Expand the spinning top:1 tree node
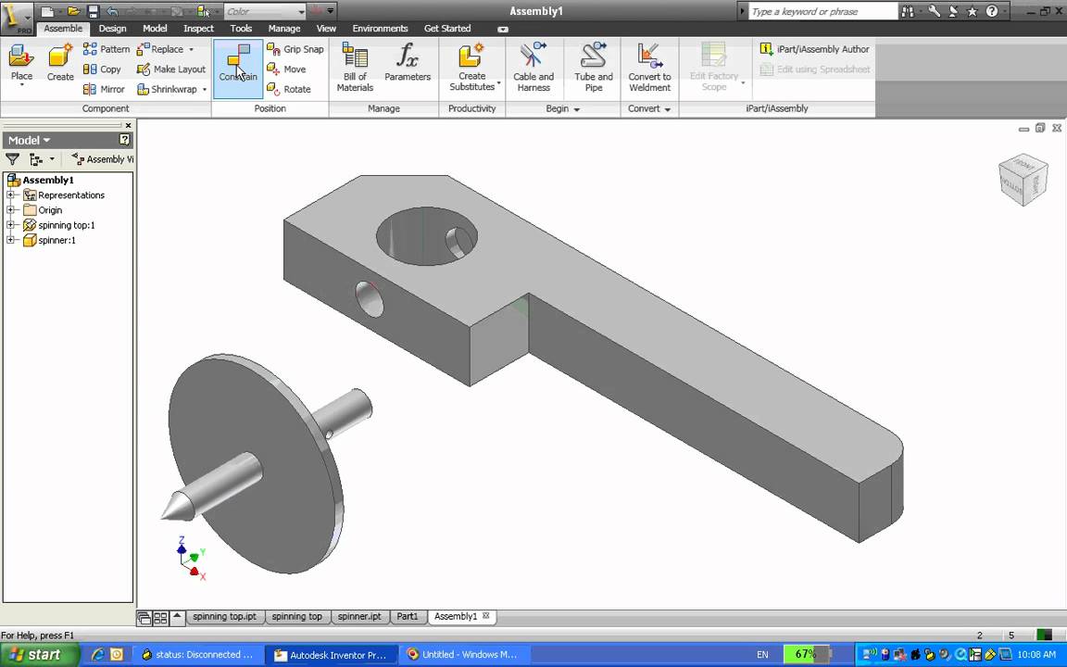Image resolution: width=1067 pixels, height=667 pixels. (11, 224)
